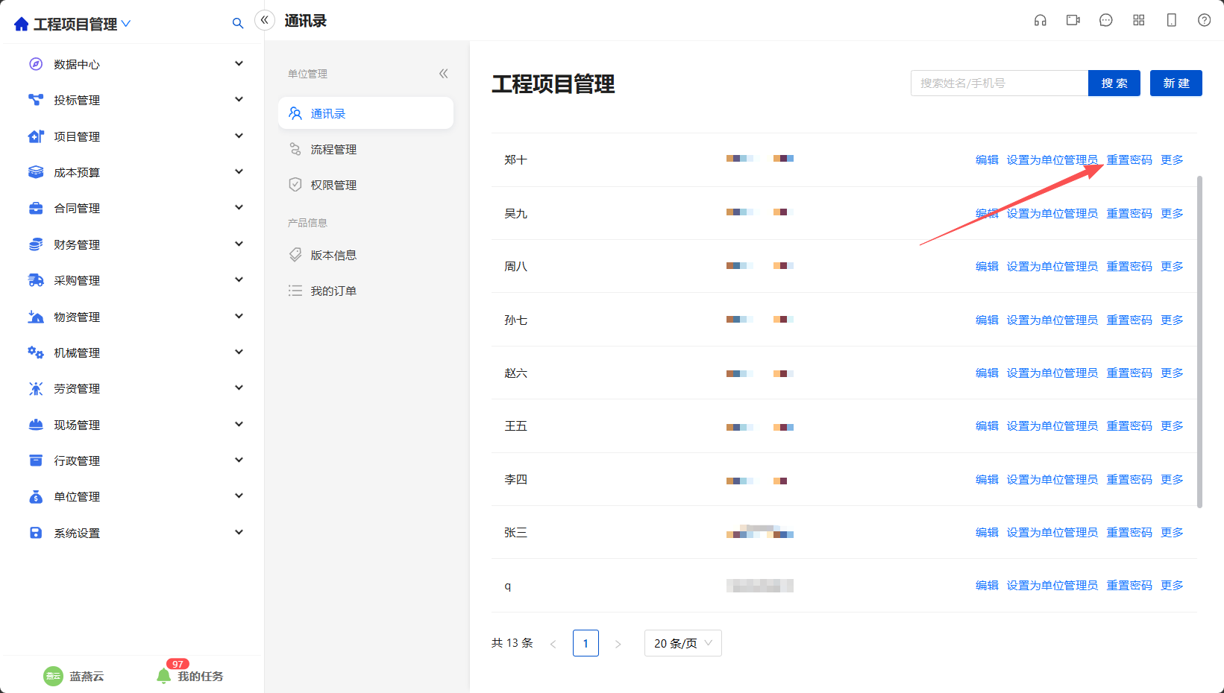Viewport: 1224px width, 693px height.
Task: Click the 我的任务 bell notification icon
Action: (x=163, y=676)
